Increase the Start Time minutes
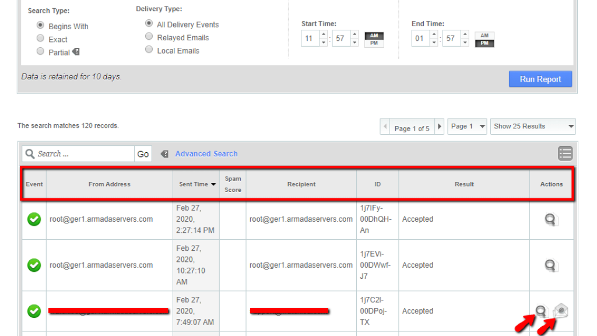 point(354,34)
